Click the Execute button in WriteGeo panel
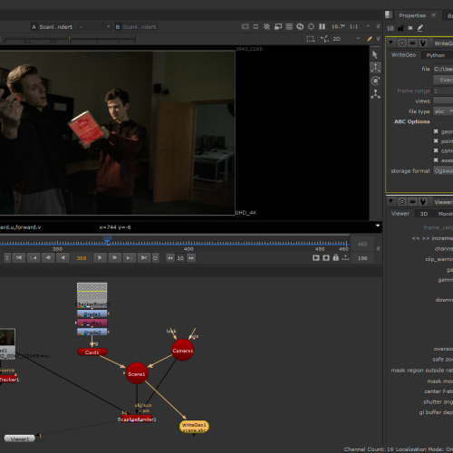Image resolution: width=453 pixels, height=453 pixels. [443, 80]
